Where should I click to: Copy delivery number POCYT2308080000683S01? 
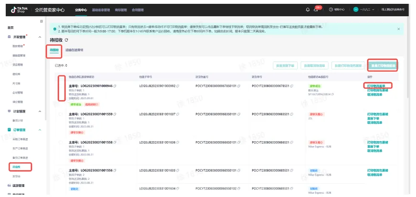[292, 114]
